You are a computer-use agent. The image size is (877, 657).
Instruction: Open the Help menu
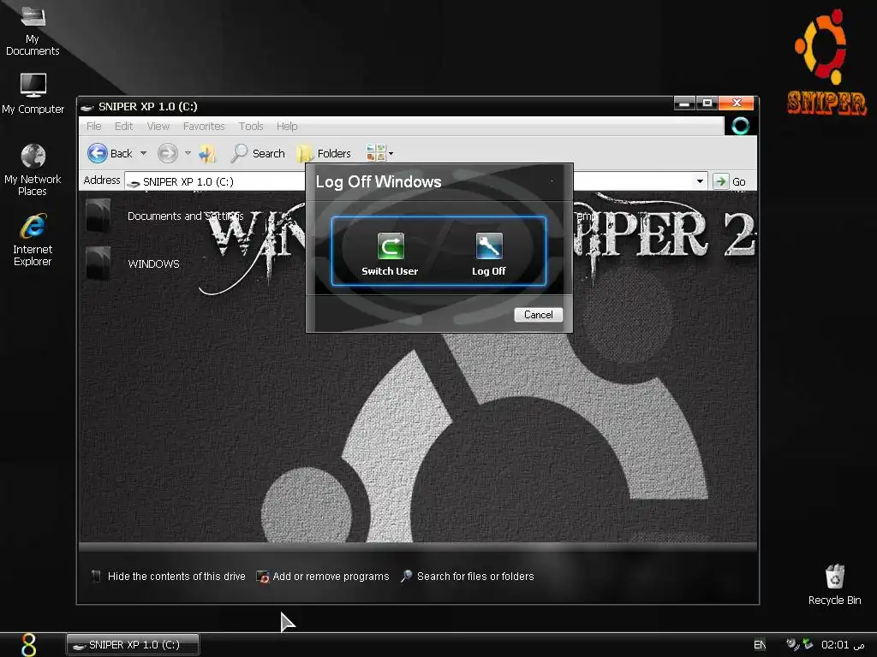tap(287, 127)
